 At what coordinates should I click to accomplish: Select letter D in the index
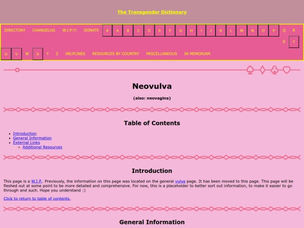149,30
